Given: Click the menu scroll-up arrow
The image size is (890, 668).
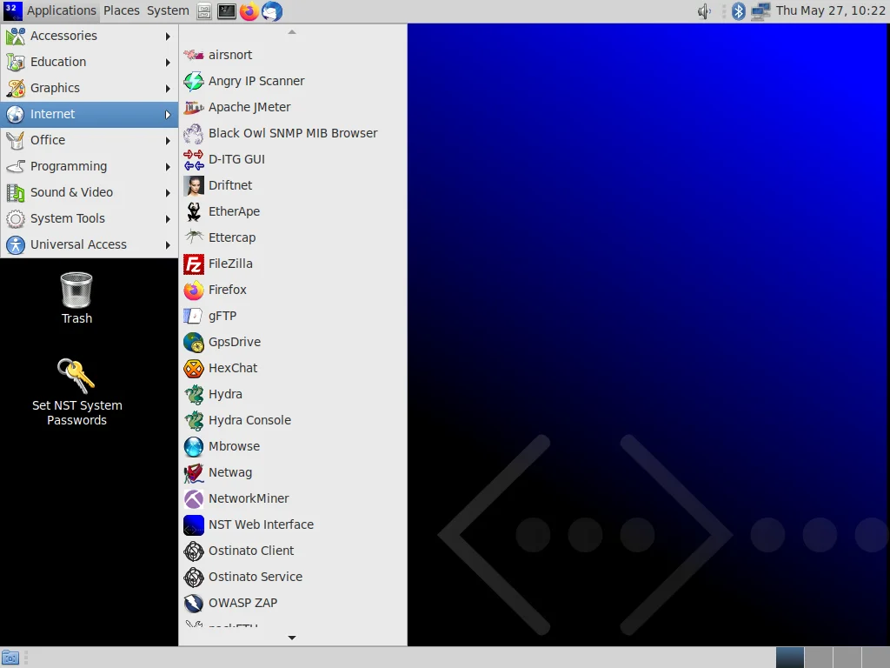Looking at the screenshot, I should 292,32.
